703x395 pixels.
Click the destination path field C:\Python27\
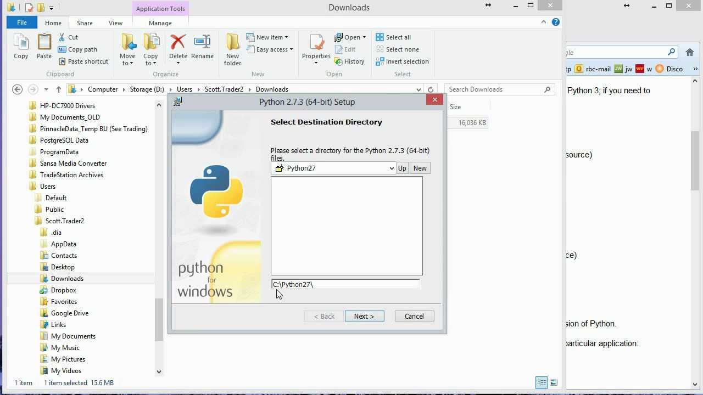(x=345, y=284)
